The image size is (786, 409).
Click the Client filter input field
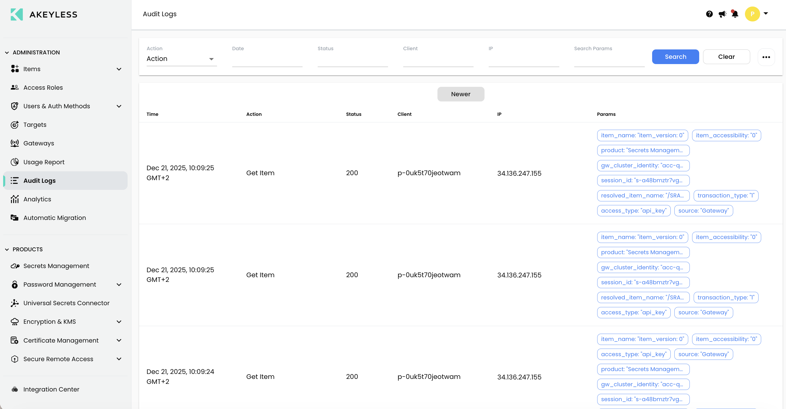[x=438, y=60]
